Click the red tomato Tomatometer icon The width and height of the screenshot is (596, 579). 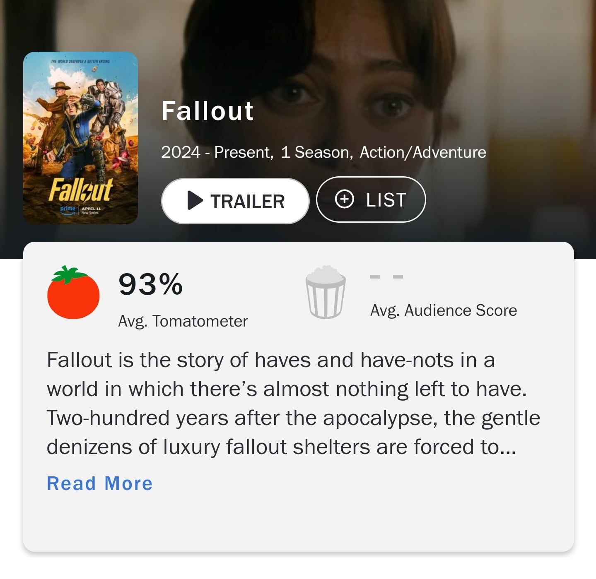(x=73, y=293)
